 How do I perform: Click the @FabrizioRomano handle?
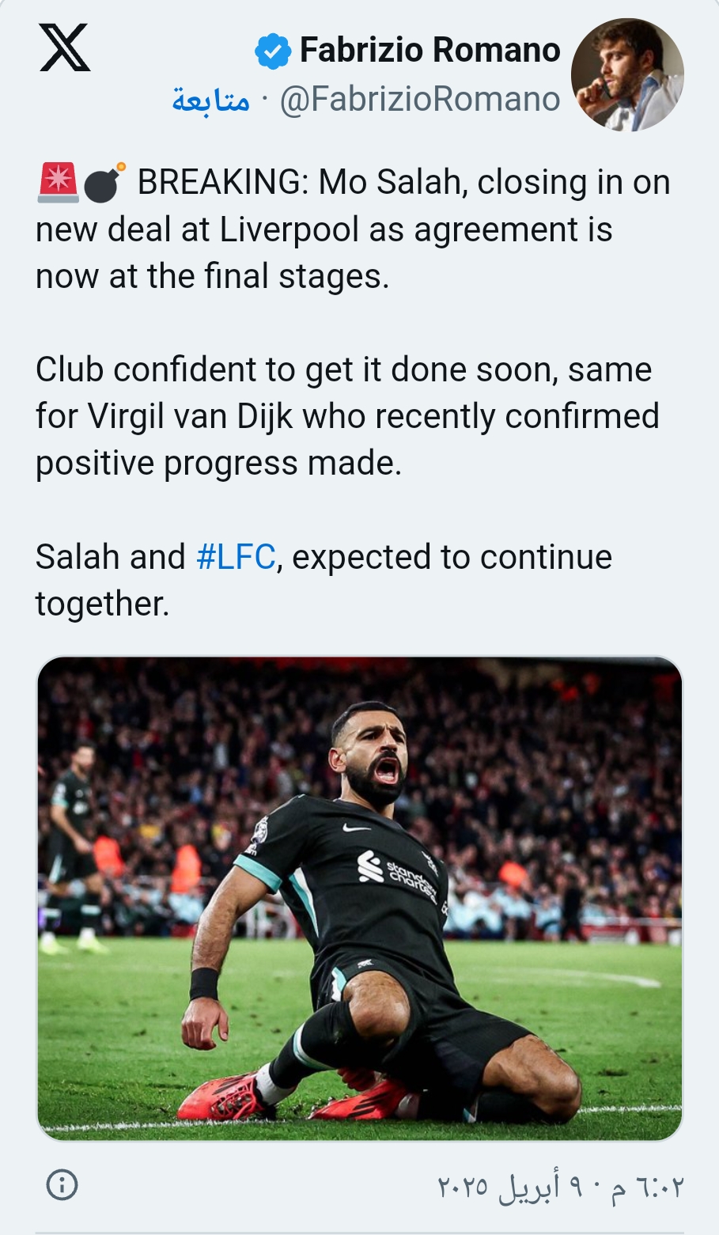coord(420,100)
